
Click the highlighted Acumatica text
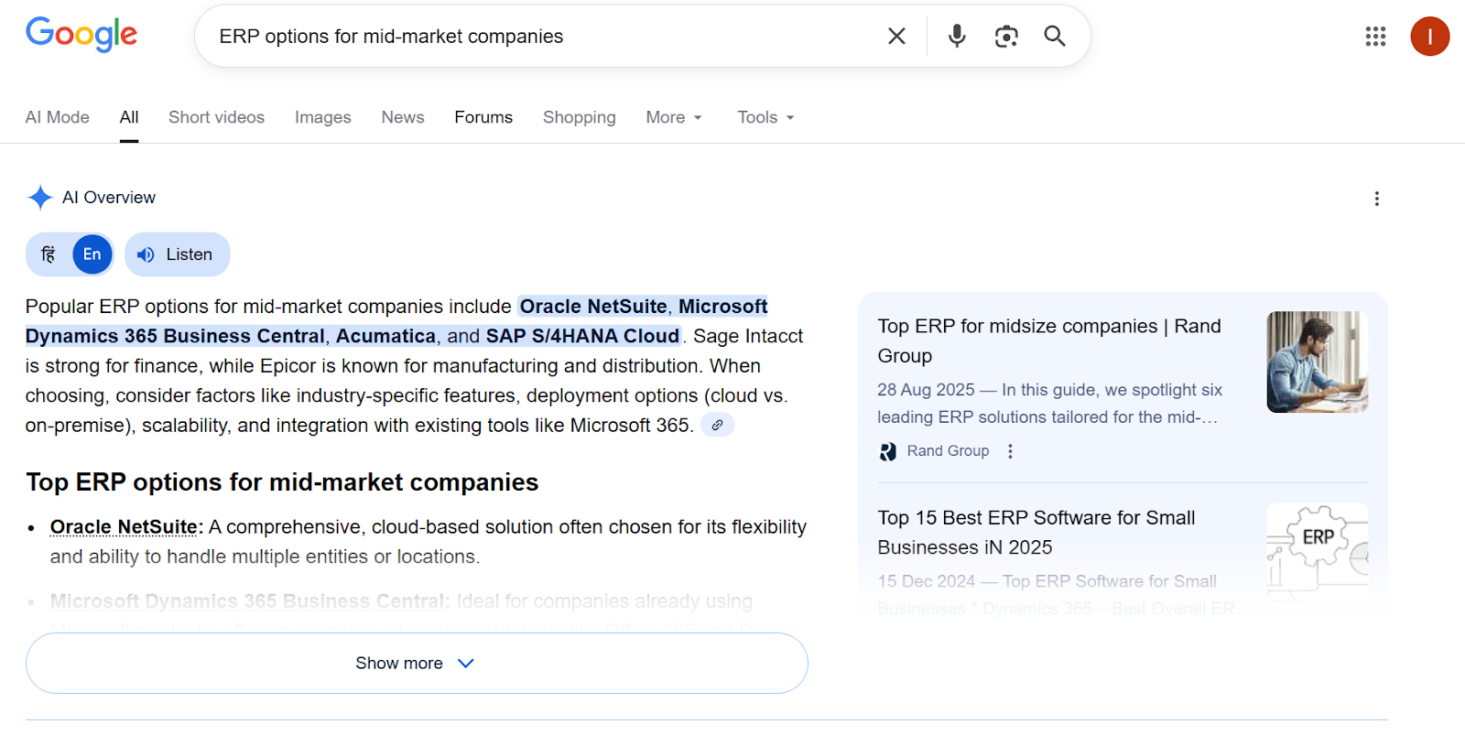[385, 336]
